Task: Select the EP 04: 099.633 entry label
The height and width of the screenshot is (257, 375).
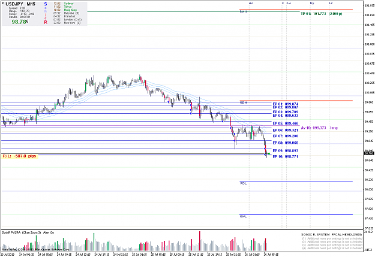Action: coord(286,116)
